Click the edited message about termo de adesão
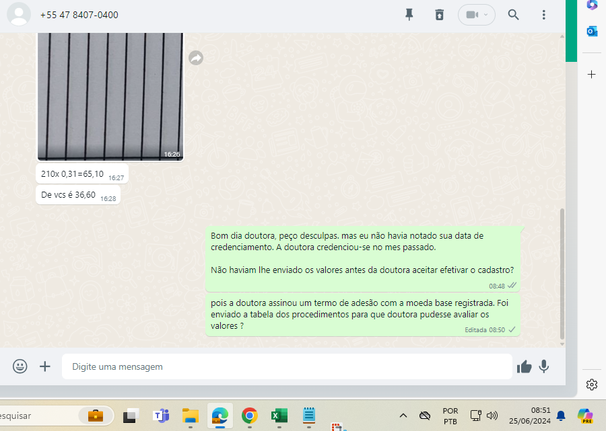 362,315
